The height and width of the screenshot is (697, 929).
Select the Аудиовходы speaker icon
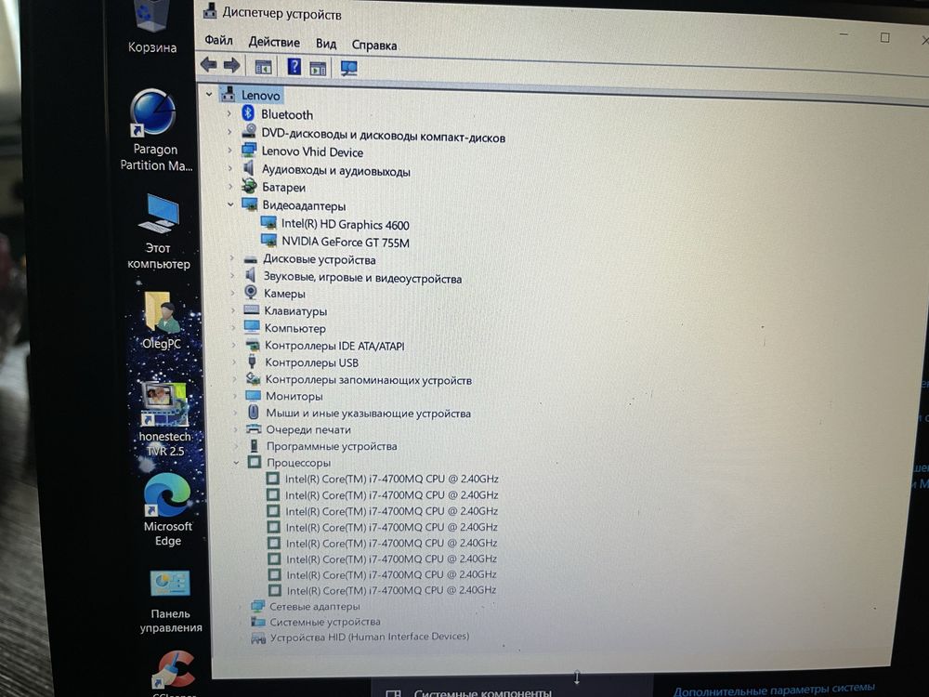pos(249,168)
